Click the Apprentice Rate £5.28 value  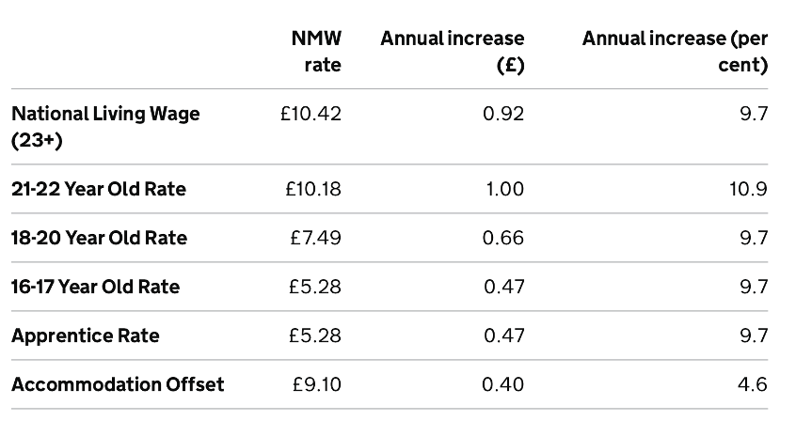click(x=315, y=335)
